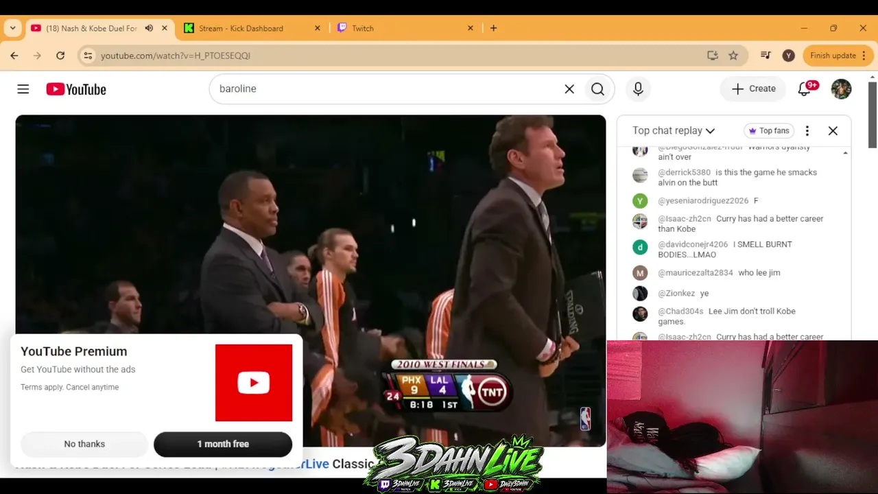Reload the YouTube page
Viewport: 878px width, 494px height.
click(x=60, y=56)
